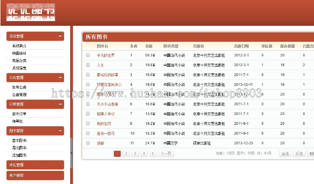Go to page 2
The image size is (314, 184).
pos(126,153)
